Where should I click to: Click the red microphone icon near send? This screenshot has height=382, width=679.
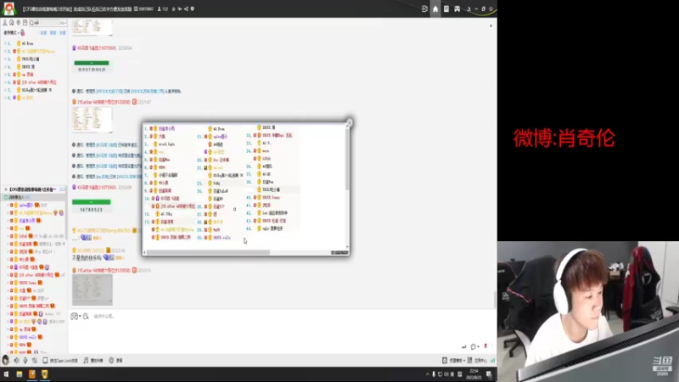485,346
